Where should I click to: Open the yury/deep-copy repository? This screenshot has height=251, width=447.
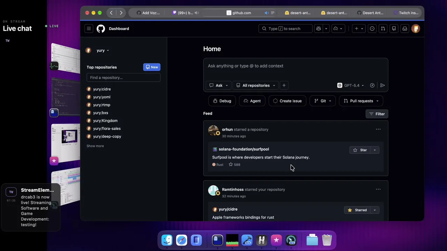point(107,136)
